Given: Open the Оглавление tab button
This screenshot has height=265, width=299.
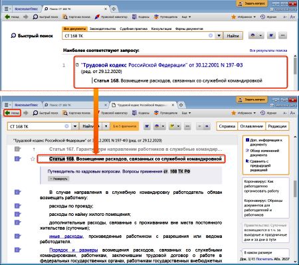Looking at the screenshot, I should click(x=251, y=126).
